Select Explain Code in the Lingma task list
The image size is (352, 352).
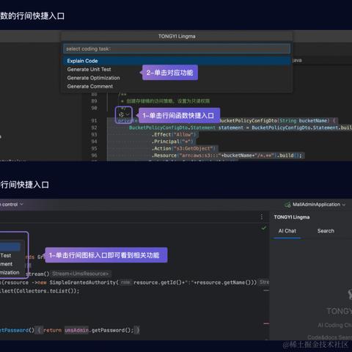[x=177, y=61]
